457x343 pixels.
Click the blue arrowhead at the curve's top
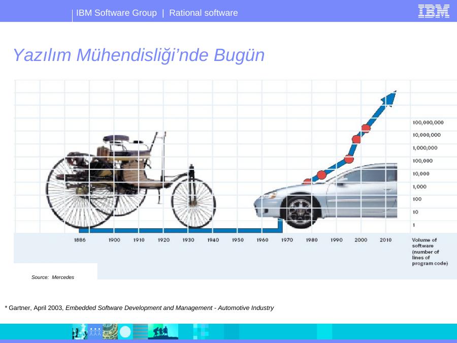(x=389, y=98)
